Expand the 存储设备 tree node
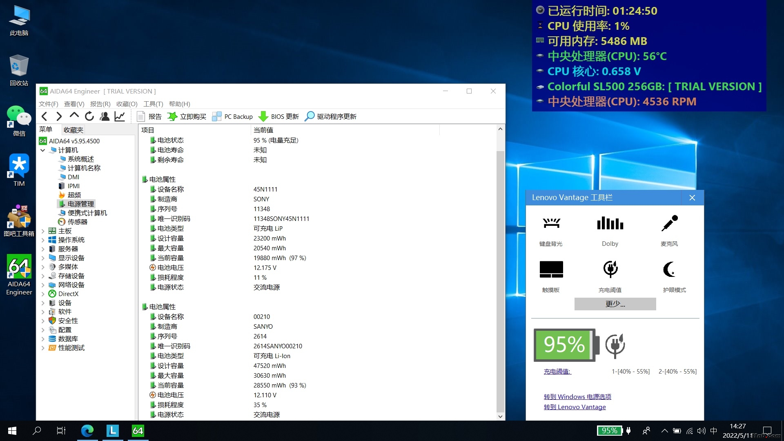 pyautogui.click(x=42, y=276)
